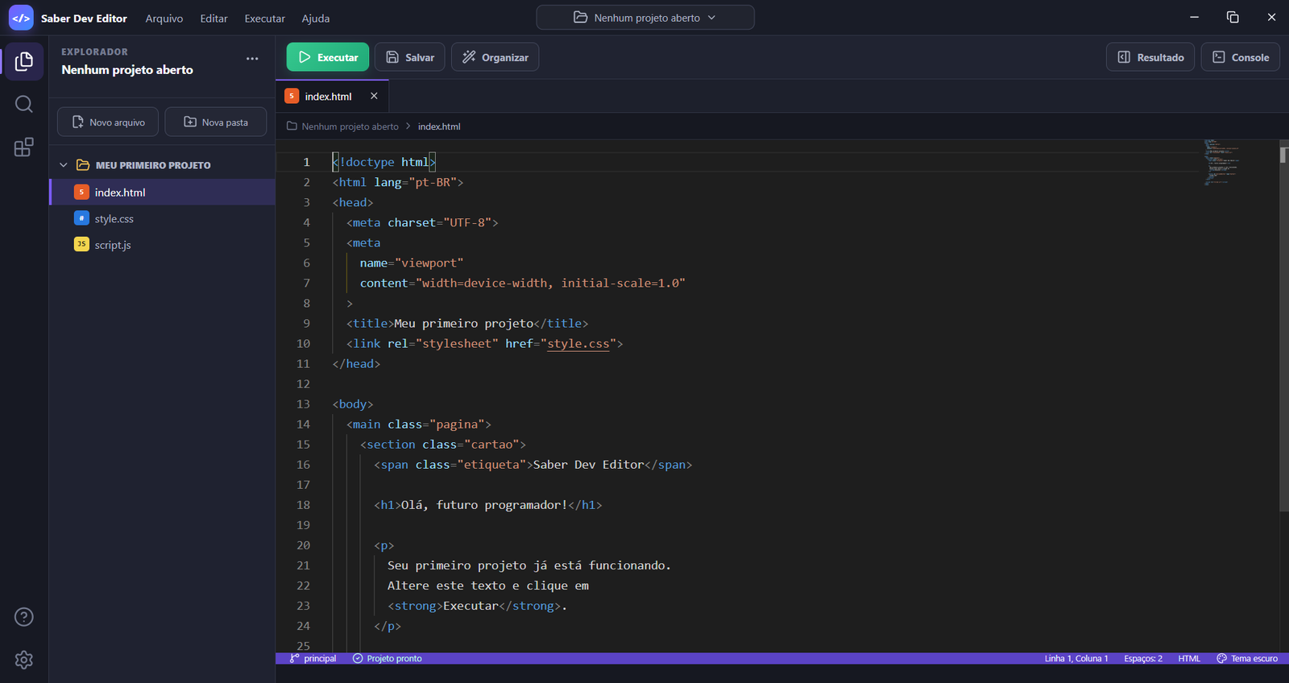The image size is (1289, 683).
Task: Click the vertical editor scrollbar
Action: 1283,325
